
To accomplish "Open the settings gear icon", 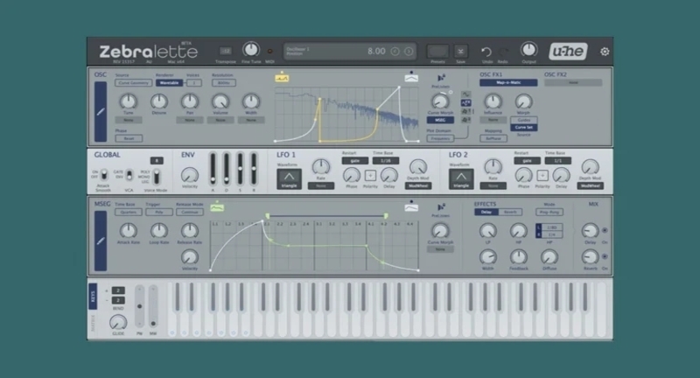I will pos(605,52).
